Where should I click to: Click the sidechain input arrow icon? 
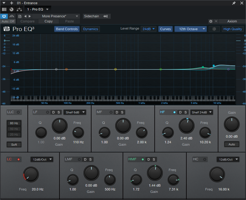[106, 16]
